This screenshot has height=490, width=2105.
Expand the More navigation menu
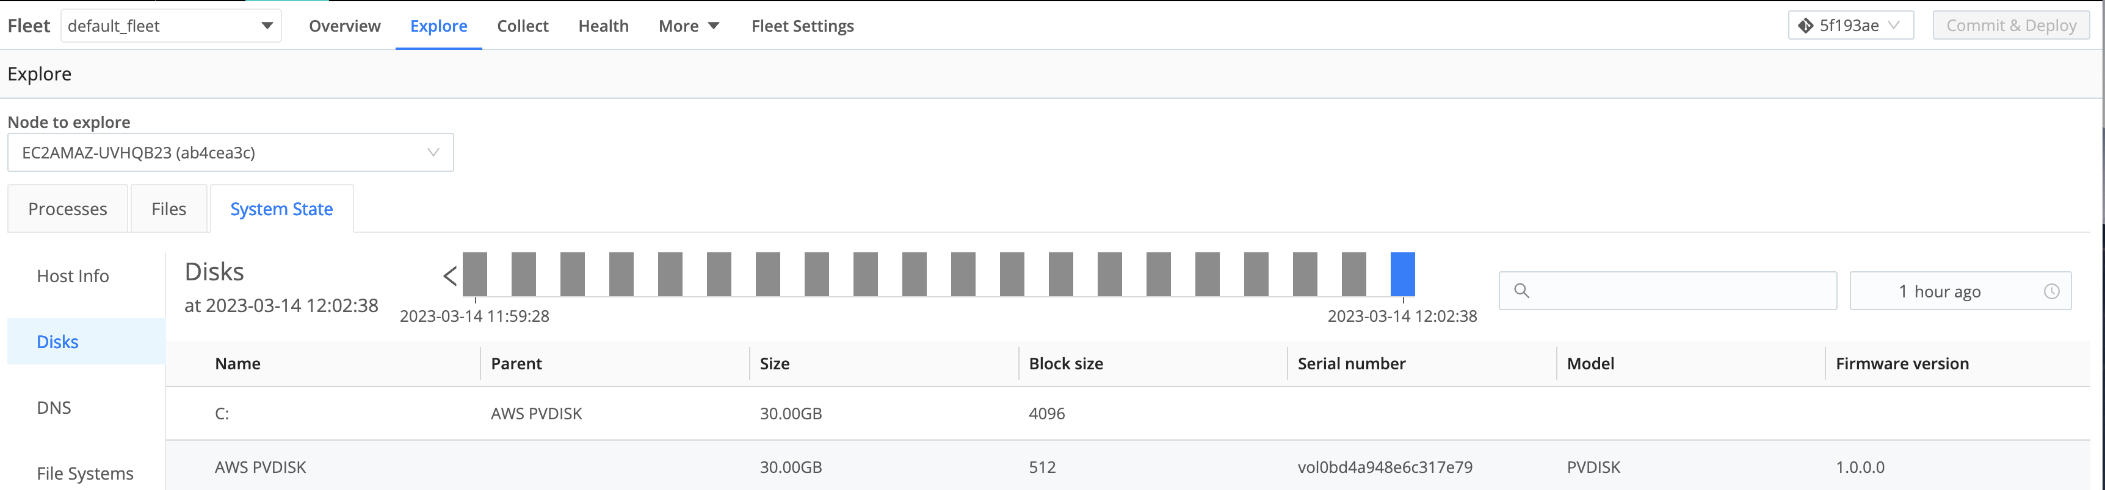688,26
